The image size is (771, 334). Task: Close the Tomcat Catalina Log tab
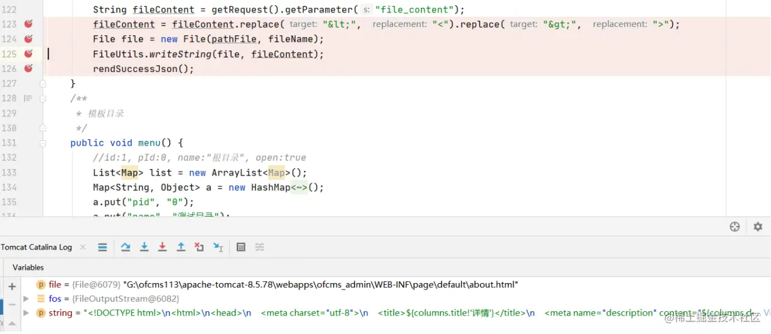pyautogui.click(x=83, y=247)
